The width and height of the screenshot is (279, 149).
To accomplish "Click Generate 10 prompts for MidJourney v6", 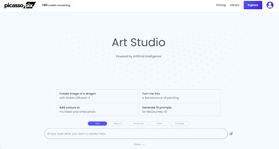I will (180, 110).
